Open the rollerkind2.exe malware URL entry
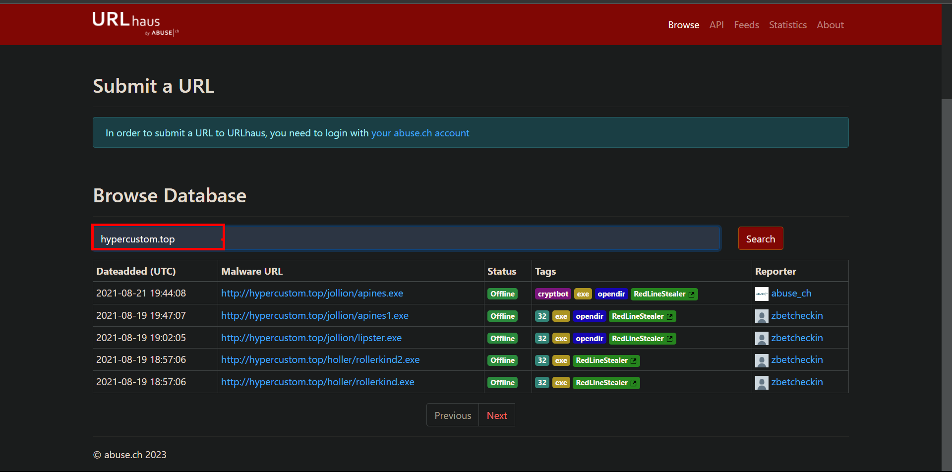Screen dimensions: 952x472 tap(320, 359)
